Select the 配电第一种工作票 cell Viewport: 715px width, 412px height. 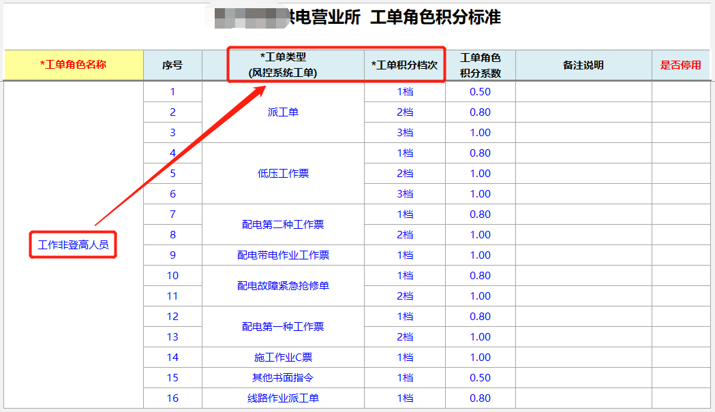click(x=283, y=327)
